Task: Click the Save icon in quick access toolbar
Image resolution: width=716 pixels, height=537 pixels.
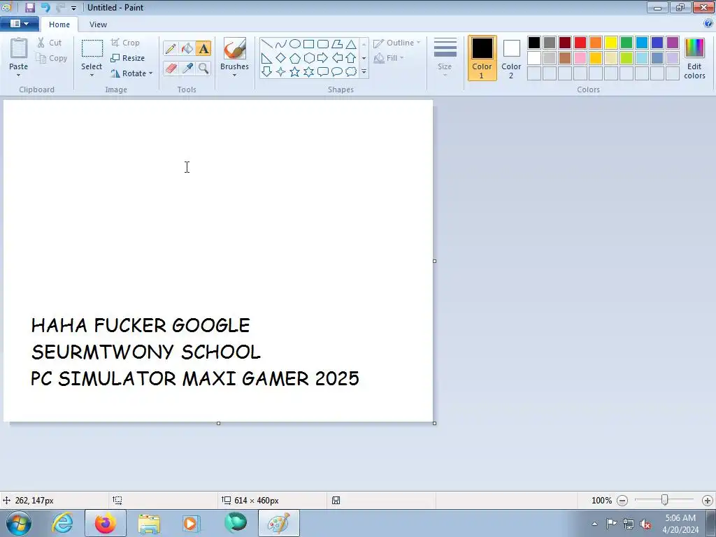Action: tap(30, 7)
